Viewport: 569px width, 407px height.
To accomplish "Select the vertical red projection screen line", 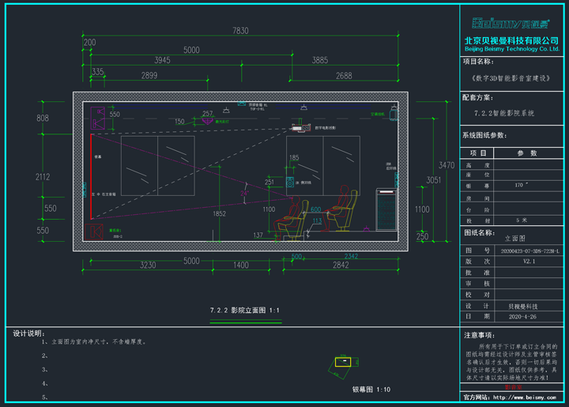I will pos(91,177).
